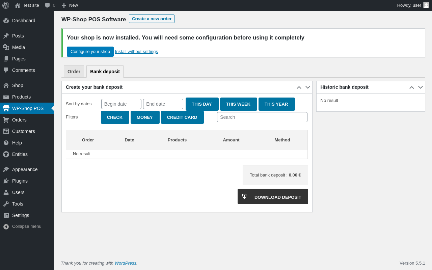The height and width of the screenshot is (270, 432).
Task: Click the Date column header
Action: click(129, 140)
